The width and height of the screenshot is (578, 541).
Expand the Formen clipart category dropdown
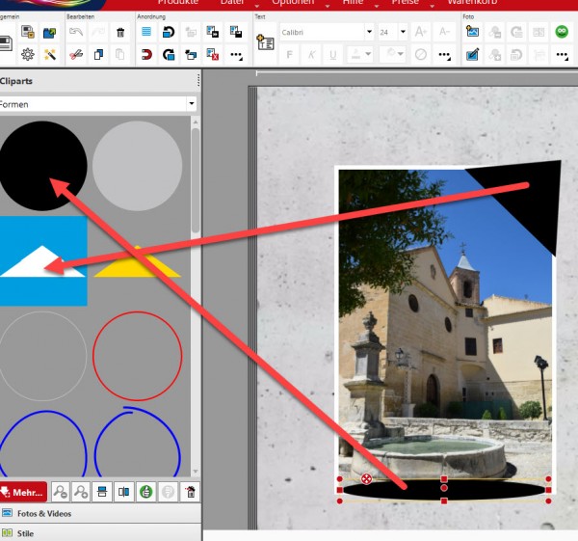point(192,103)
